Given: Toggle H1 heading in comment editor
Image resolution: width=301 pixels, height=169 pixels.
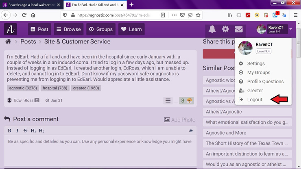Looking at the screenshot, I should tap(33, 131).
